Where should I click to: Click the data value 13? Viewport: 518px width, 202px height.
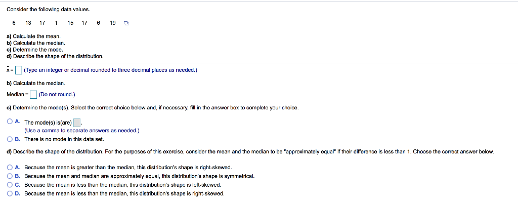click(28, 23)
